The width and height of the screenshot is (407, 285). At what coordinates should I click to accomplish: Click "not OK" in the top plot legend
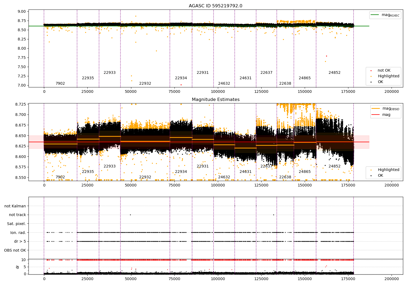(384, 71)
